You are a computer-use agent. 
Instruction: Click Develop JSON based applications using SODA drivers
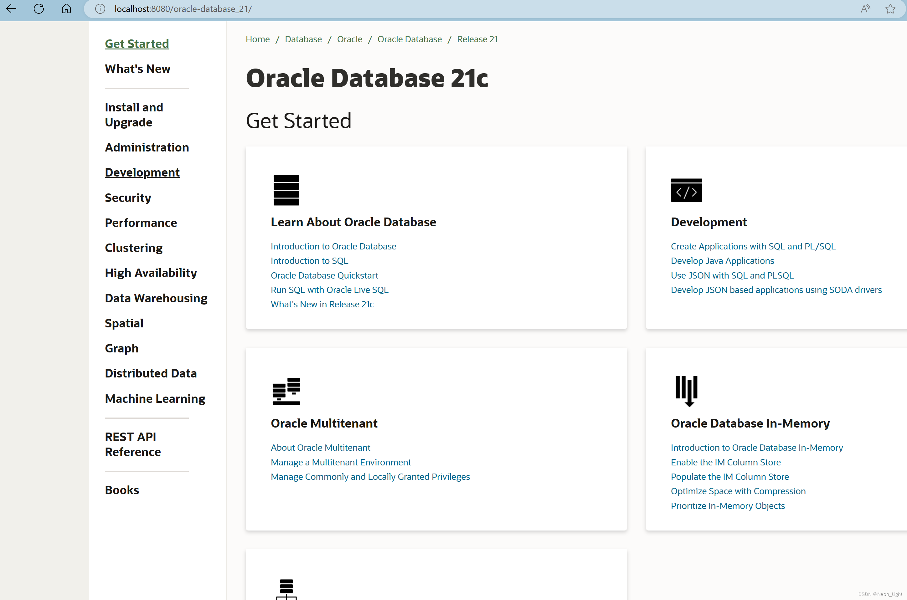click(776, 289)
